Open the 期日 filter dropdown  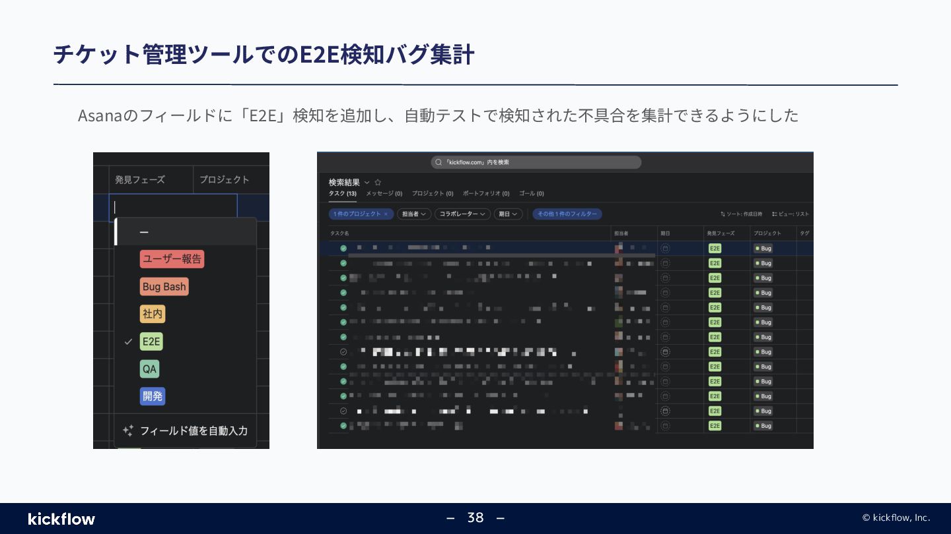pos(508,214)
